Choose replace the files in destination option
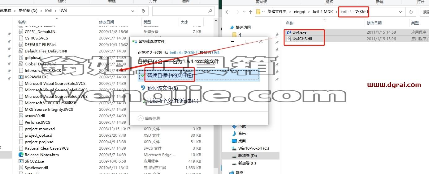The width and height of the screenshot is (429, 174). (x=198, y=75)
